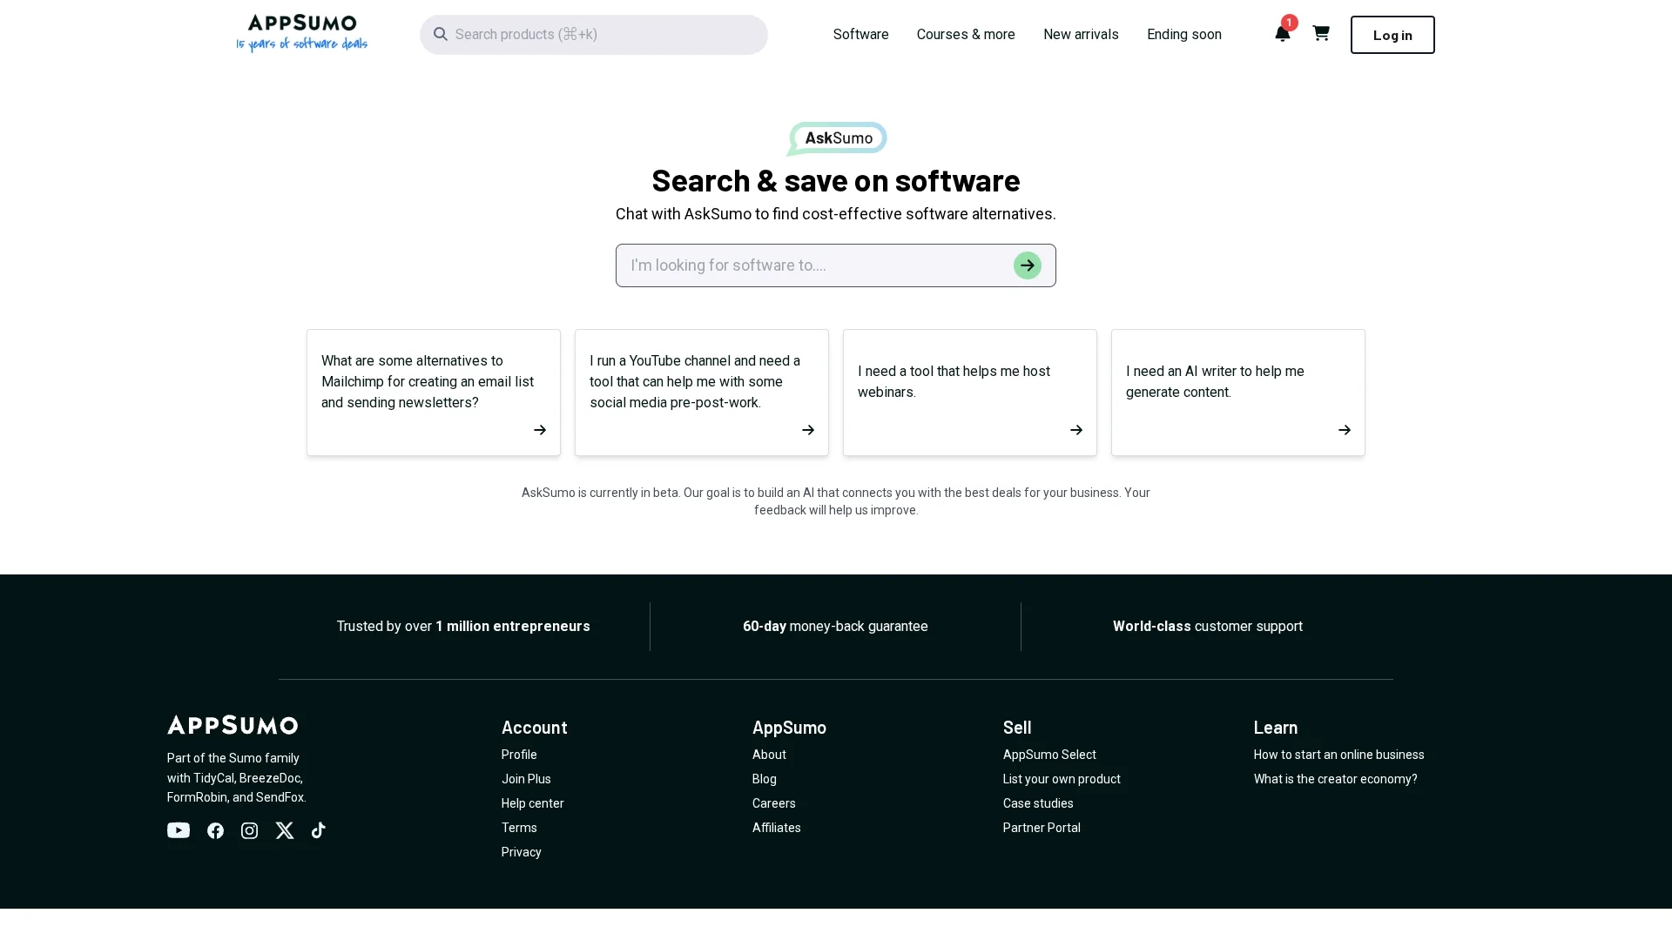This screenshot has height=940, width=1672.
Task: Go to Ending soon deals
Action: (1184, 34)
